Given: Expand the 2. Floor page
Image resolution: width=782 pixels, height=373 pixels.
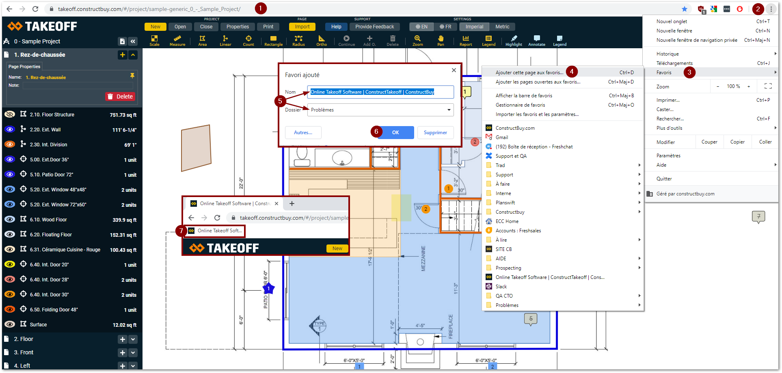Looking at the screenshot, I should coord(133,339).
